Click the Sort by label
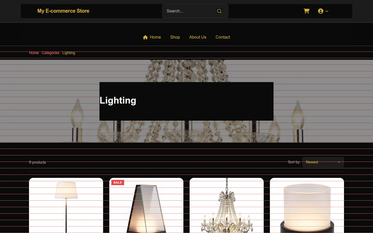The image size is (373, 233). pos(294,162)
